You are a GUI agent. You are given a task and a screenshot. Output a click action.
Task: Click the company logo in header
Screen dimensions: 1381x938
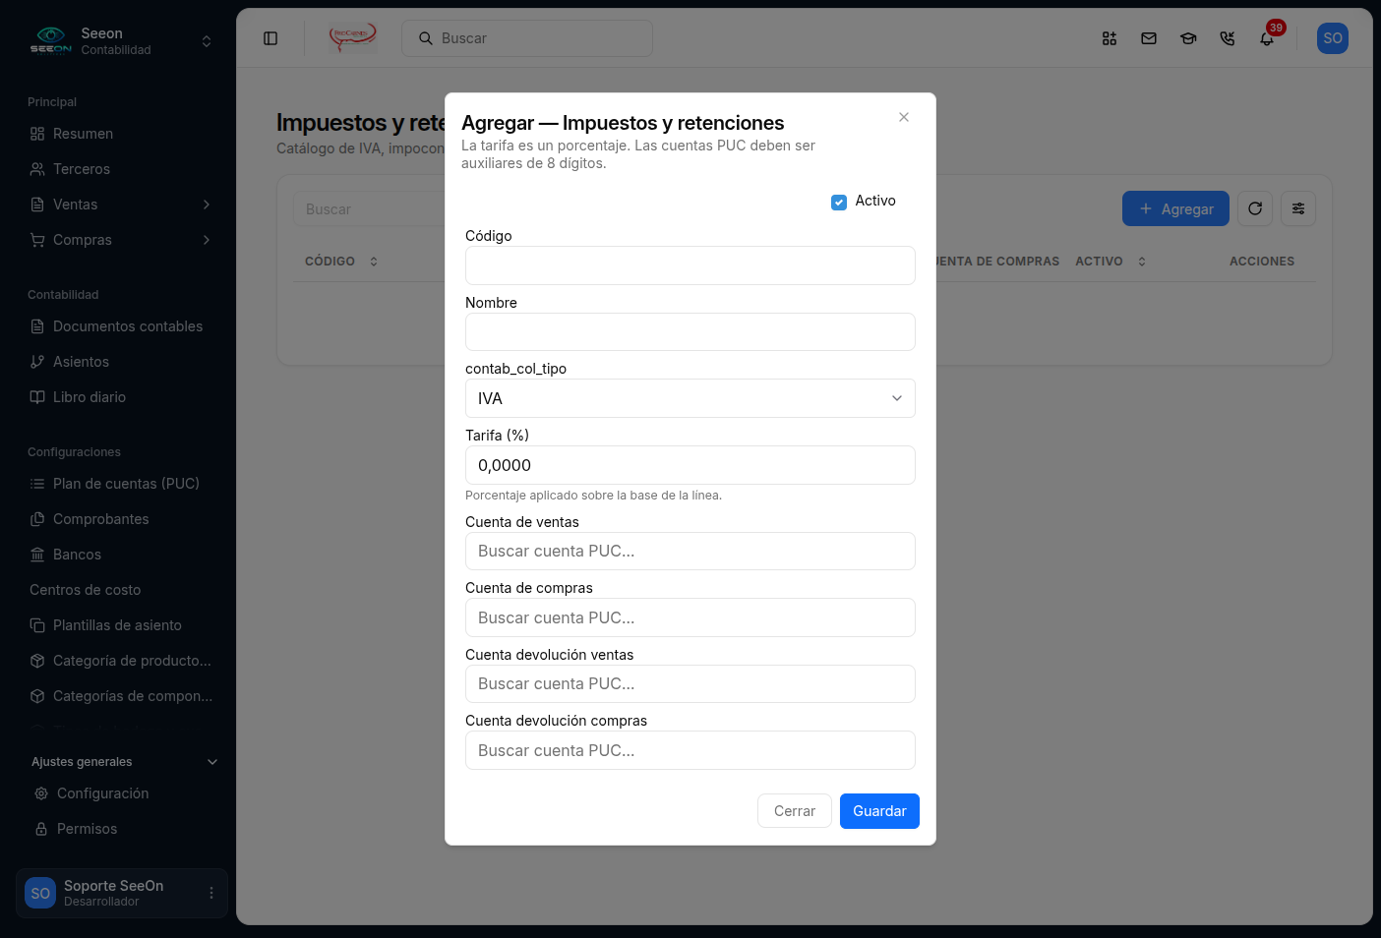pos(353,38)
